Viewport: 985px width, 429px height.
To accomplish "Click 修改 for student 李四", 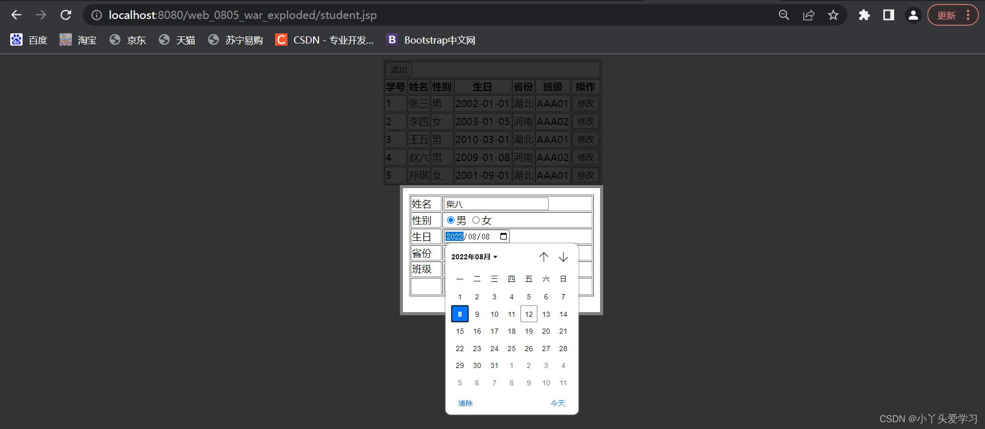I will 585,121.
